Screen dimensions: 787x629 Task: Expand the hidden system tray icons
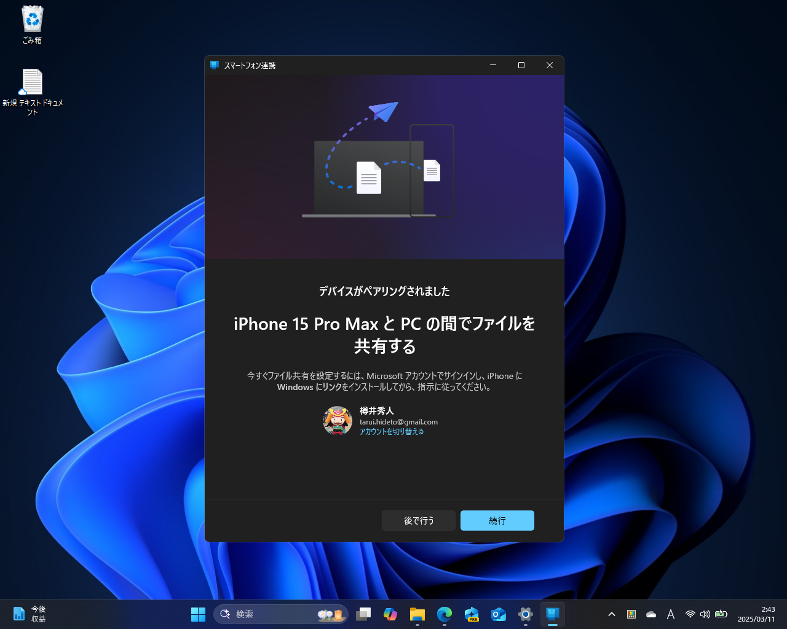(x=612, y=614)
